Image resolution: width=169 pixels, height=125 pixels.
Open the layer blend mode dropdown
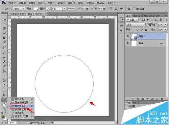pos(136,25)
